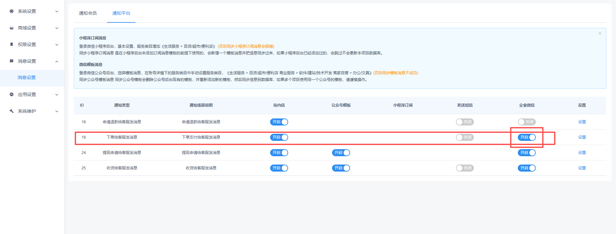Toggle 站内信 switch for row 18
The height and width of the screenshot is (234, 616).
click(279, 122)
